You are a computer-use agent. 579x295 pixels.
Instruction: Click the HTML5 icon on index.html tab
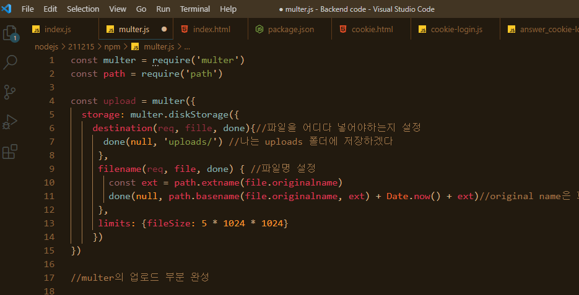185,29
